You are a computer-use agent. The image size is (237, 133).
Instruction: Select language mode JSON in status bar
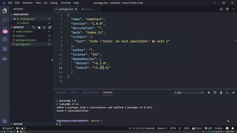click(186, 128)
